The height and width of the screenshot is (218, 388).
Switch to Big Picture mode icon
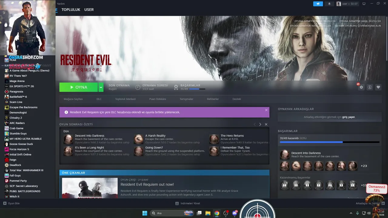[x=364, y=4]
